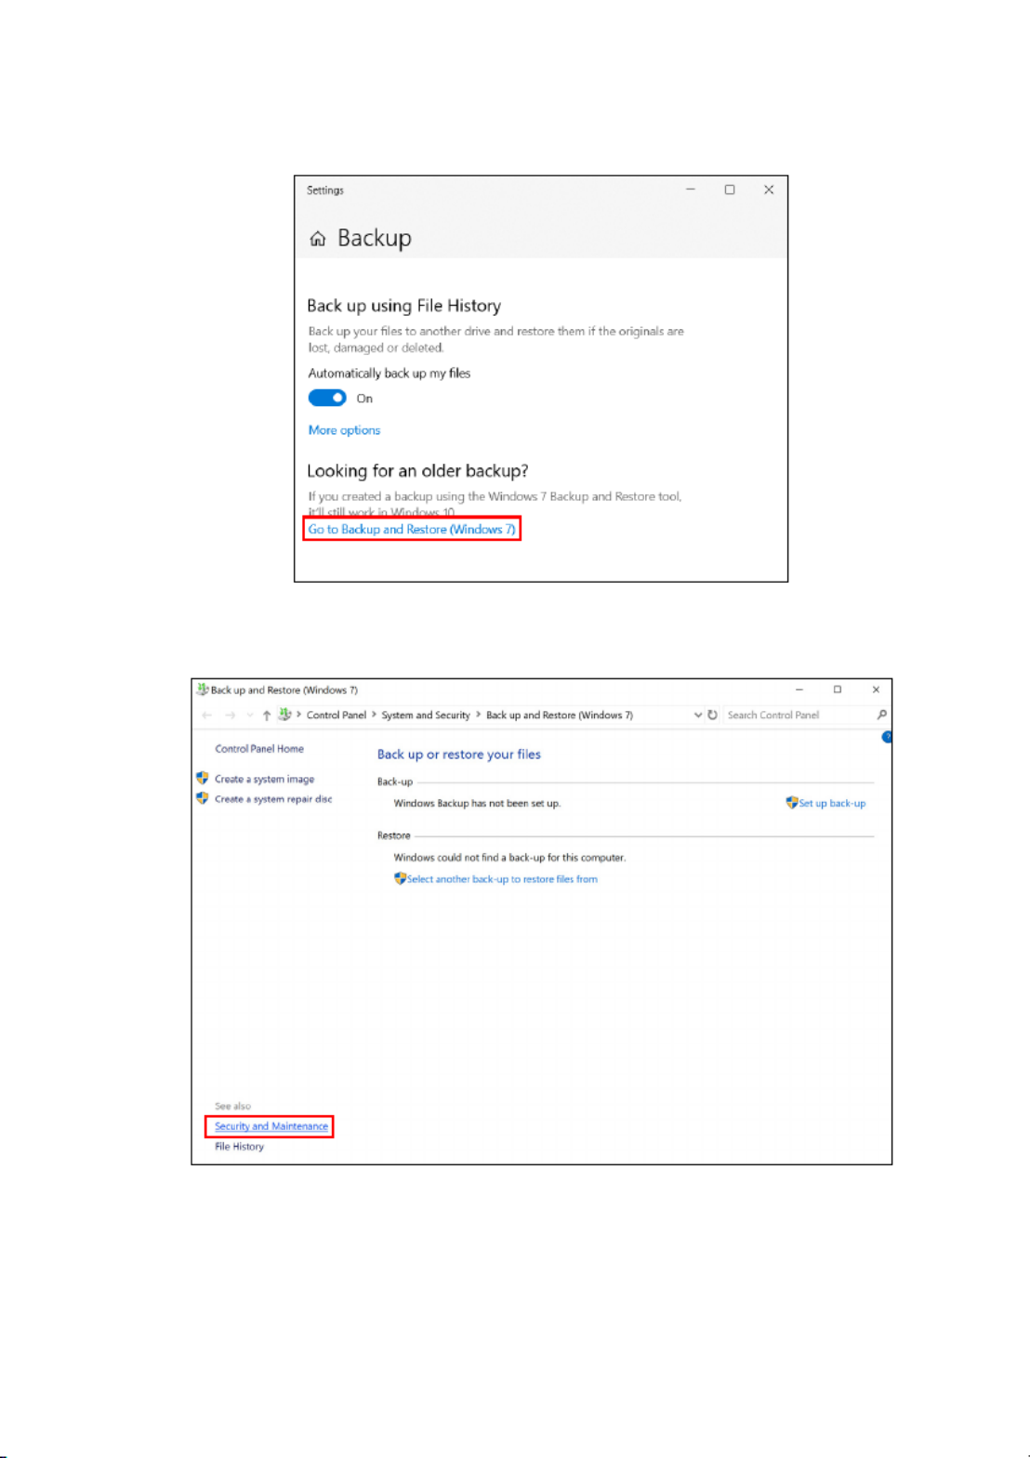Click the Back up or restore your files heading
The height and width of the screenshot is (1458, 1030).
point(458,755)
